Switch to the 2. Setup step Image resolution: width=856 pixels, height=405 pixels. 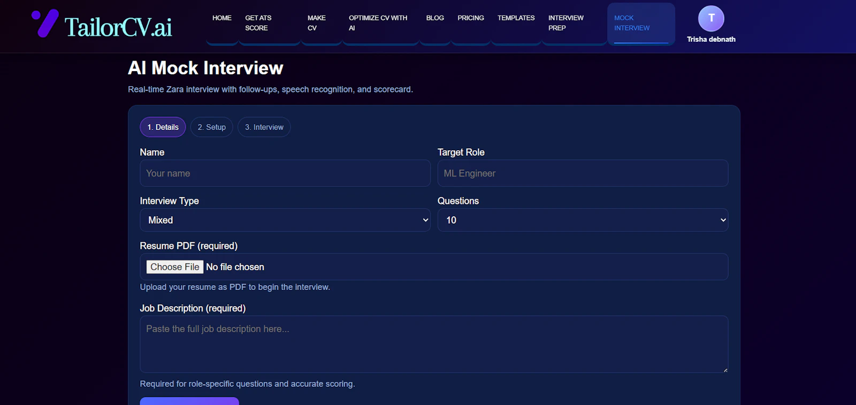(212, 127)
